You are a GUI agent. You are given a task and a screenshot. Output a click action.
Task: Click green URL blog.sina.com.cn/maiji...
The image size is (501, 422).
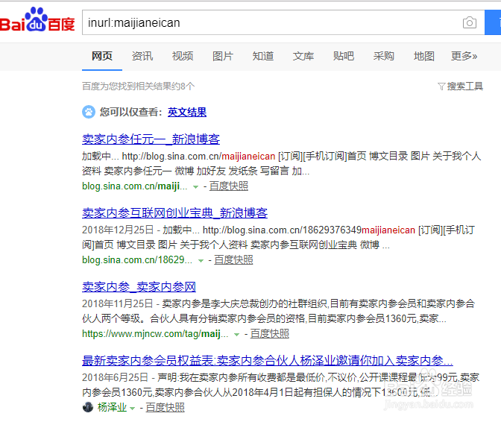point(134,186)
